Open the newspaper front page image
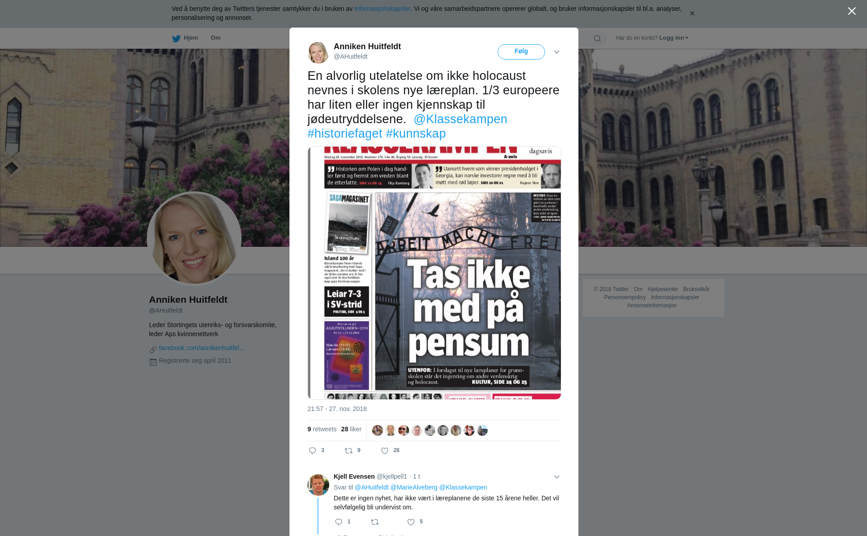 pyautogui.click(x=434, y=273)
